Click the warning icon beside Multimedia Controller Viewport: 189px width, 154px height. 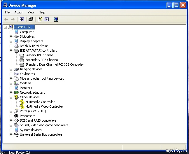(22, 102)
